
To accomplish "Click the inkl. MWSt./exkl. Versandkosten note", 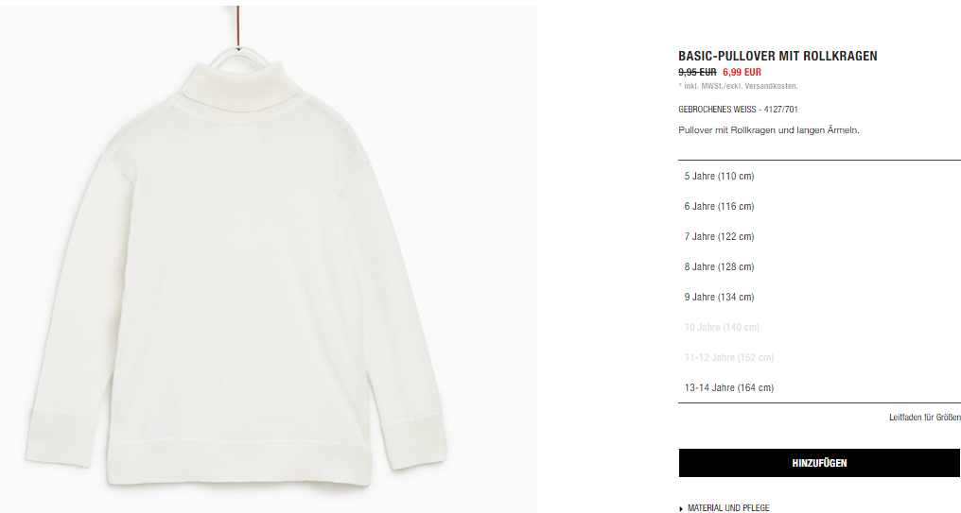I will (x=738, y=86).
